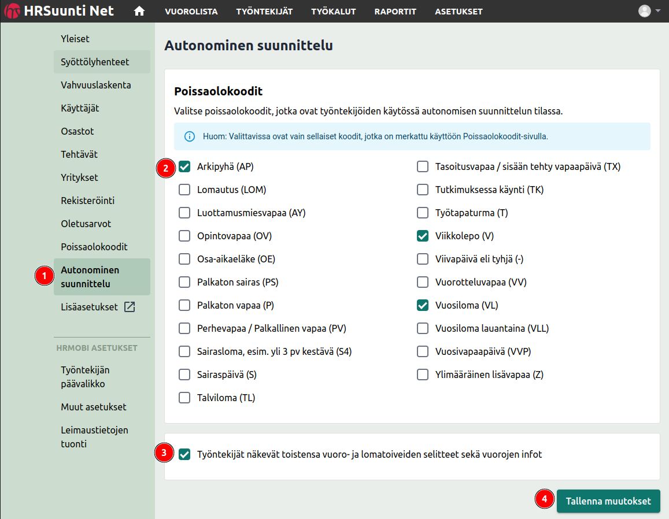Go to Rekisteröinti settings
The width and height of the screenshot is (669, 519).
tap(102, 201)
